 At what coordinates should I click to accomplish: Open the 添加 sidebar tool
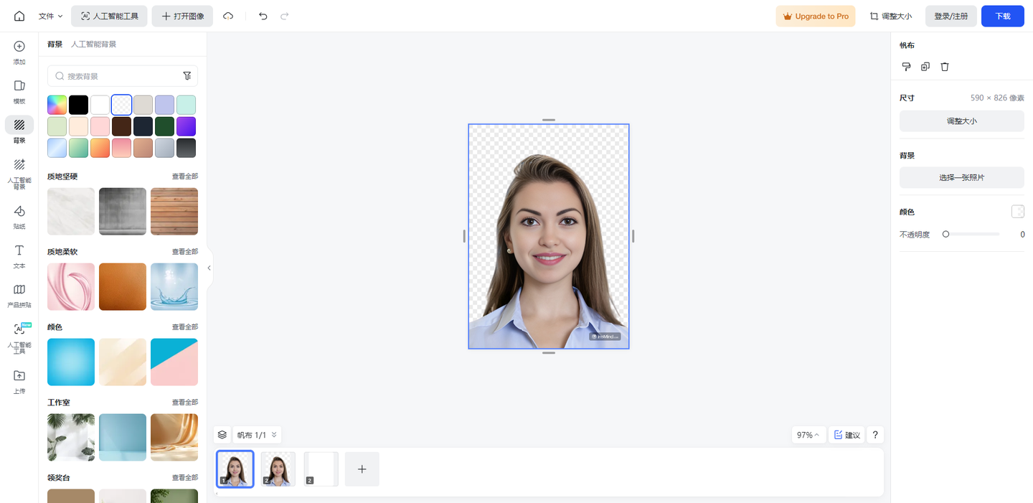[19, 52]
